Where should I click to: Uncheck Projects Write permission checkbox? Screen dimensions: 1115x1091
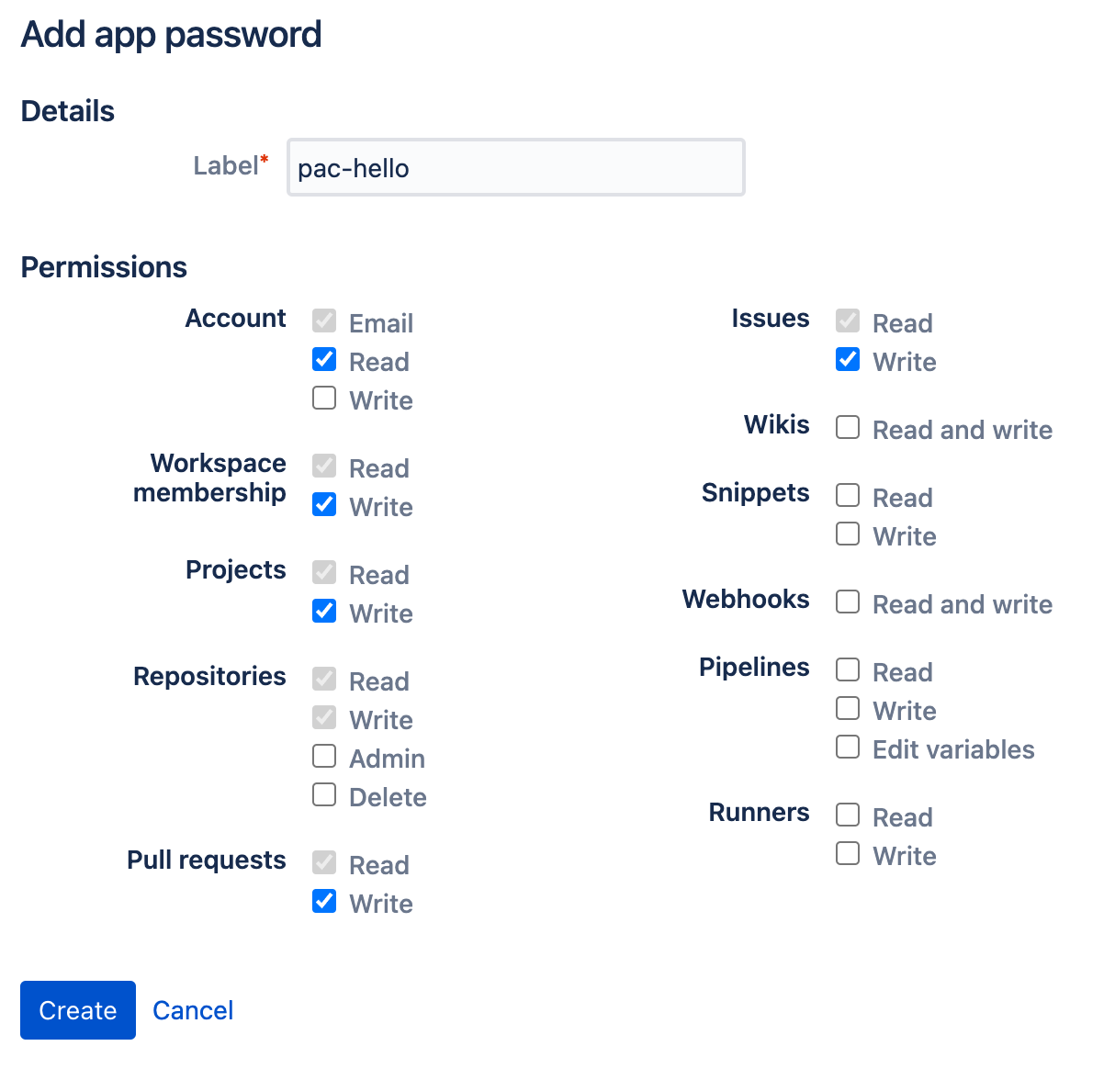[324, 611]
